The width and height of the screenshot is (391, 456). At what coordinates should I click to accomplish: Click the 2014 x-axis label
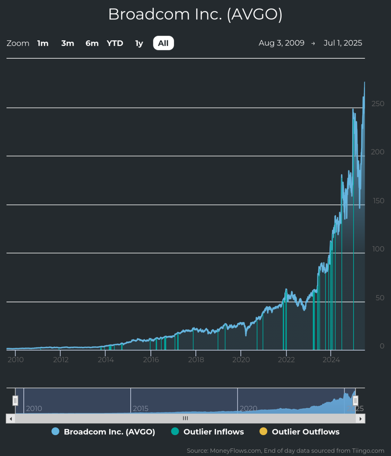click(106, 360)
